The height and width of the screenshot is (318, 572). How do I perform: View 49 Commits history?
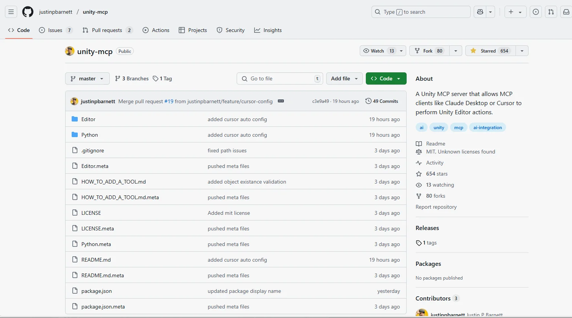(x=381, y=101)
